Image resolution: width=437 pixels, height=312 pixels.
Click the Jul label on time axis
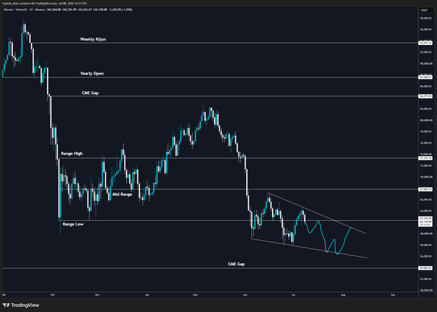click(293, 295)
